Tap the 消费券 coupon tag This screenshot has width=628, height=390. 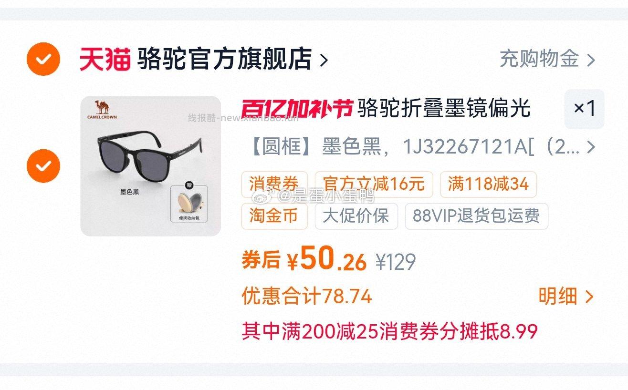pyautogui.click(x=274, y=184)
